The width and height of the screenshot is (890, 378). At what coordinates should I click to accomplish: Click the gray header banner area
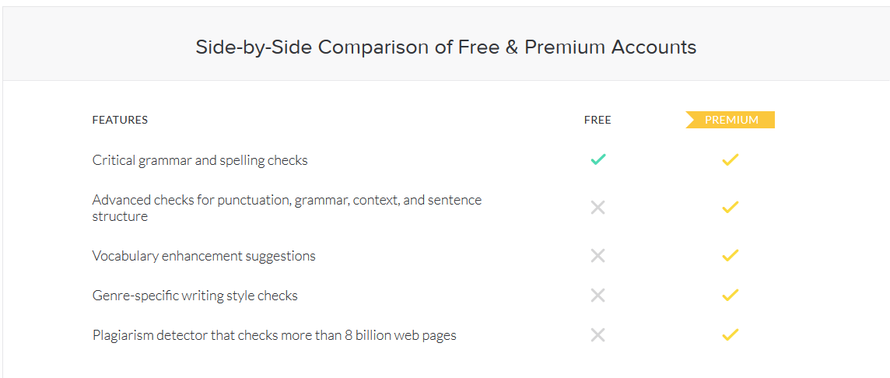point(446,44)
